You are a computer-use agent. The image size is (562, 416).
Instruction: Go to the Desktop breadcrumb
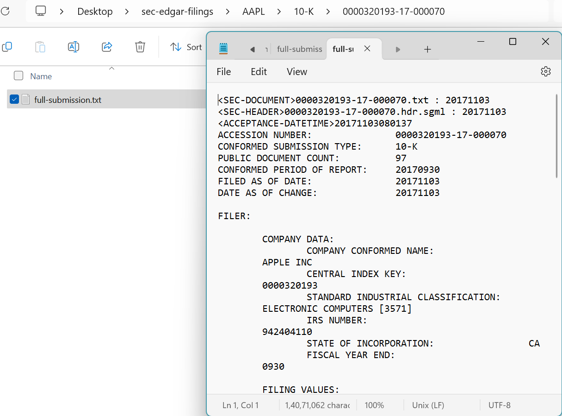tap(95, 12)
